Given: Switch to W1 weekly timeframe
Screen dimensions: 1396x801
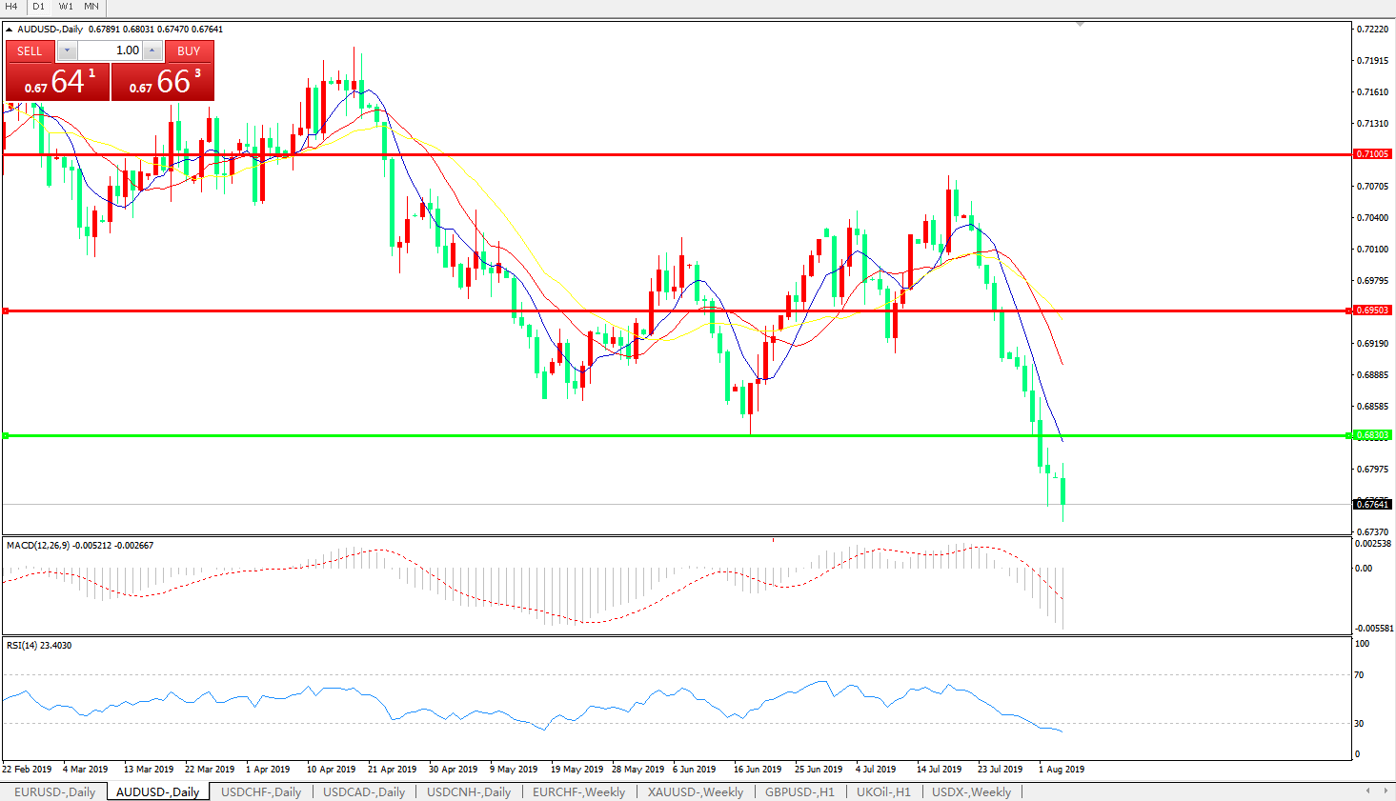Looking at the screenshot, I should 66,7.
